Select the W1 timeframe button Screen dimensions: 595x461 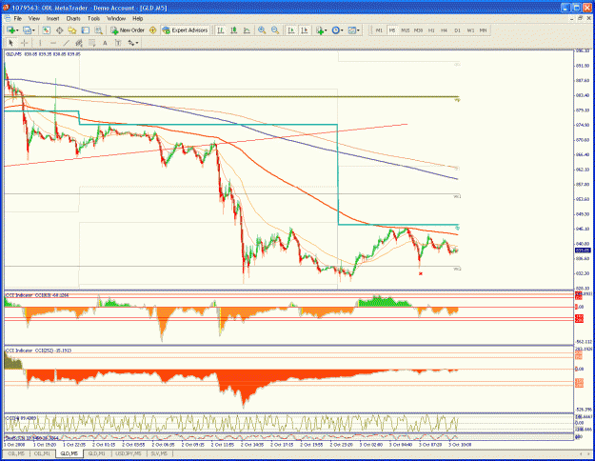(x=470, y=30)
